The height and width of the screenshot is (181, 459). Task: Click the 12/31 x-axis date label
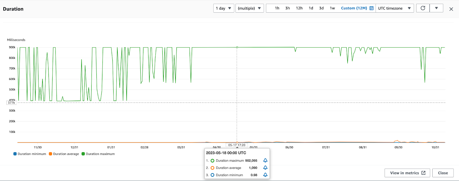tap(74, 147)
